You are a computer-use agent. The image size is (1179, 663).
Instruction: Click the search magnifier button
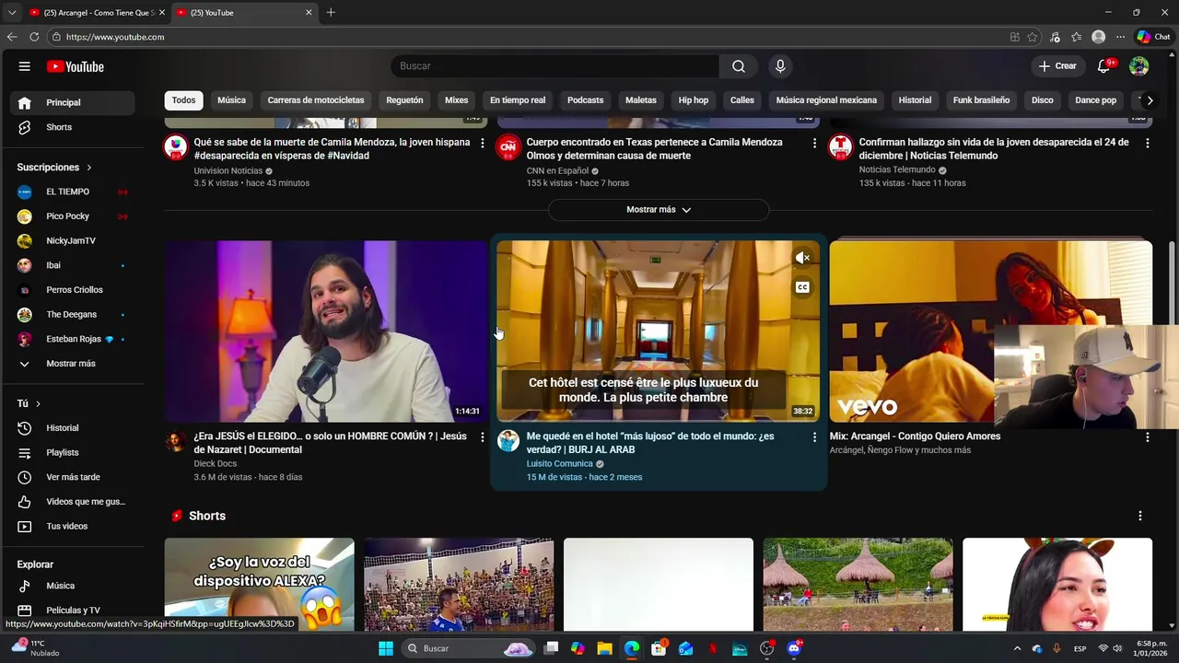[739, 66]
